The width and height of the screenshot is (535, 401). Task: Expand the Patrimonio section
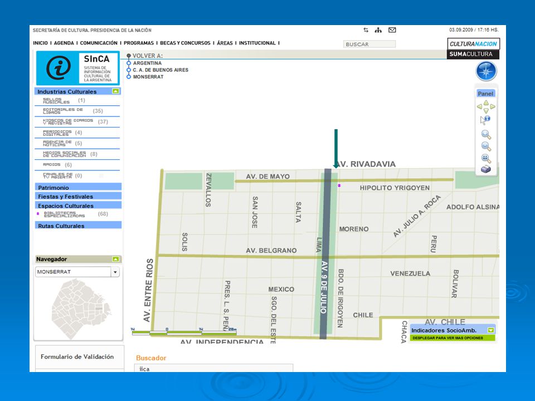(78, 187)
